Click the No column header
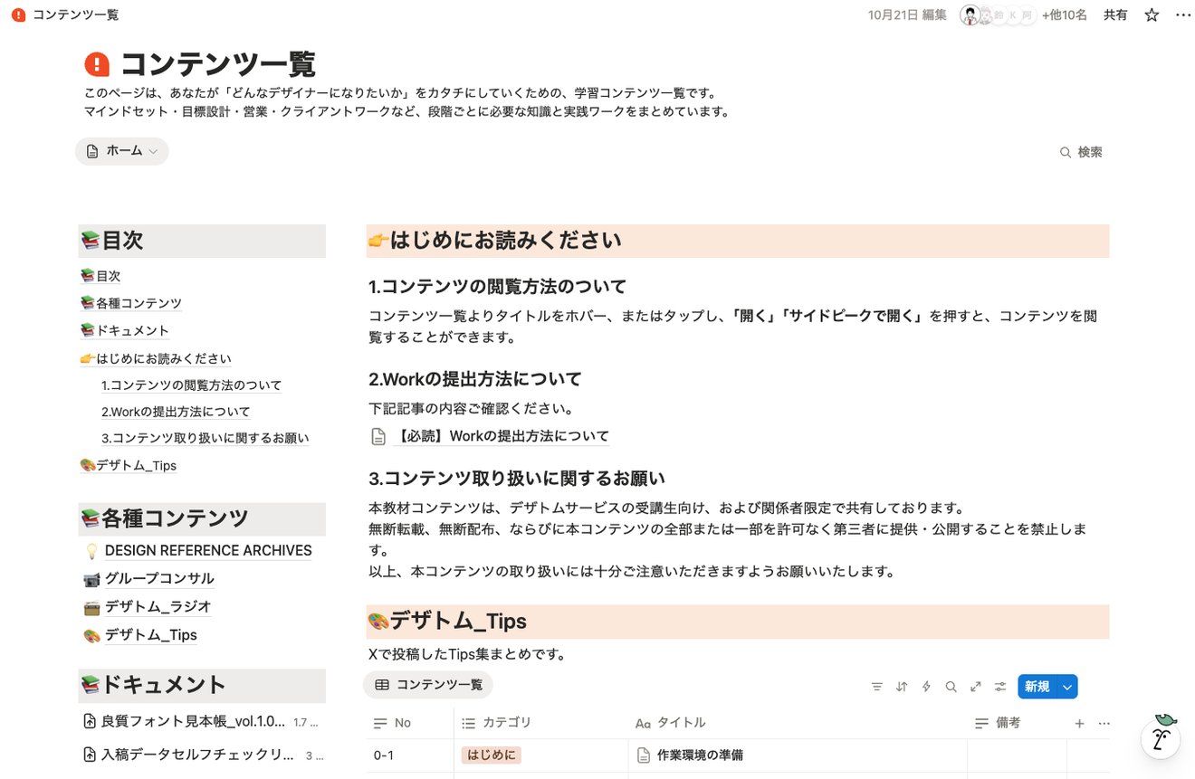The image size is (1195, 779). coord(410,723)
